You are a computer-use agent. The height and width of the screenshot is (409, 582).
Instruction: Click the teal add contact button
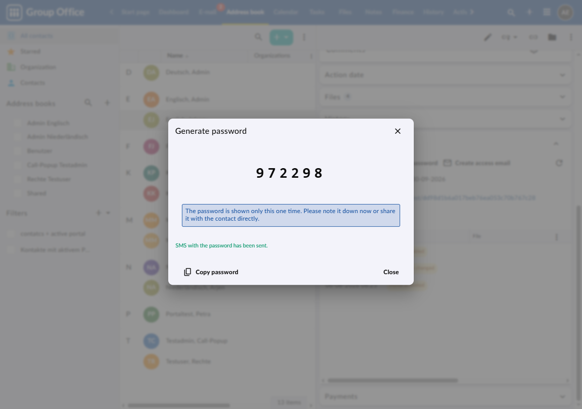(281, 37)
